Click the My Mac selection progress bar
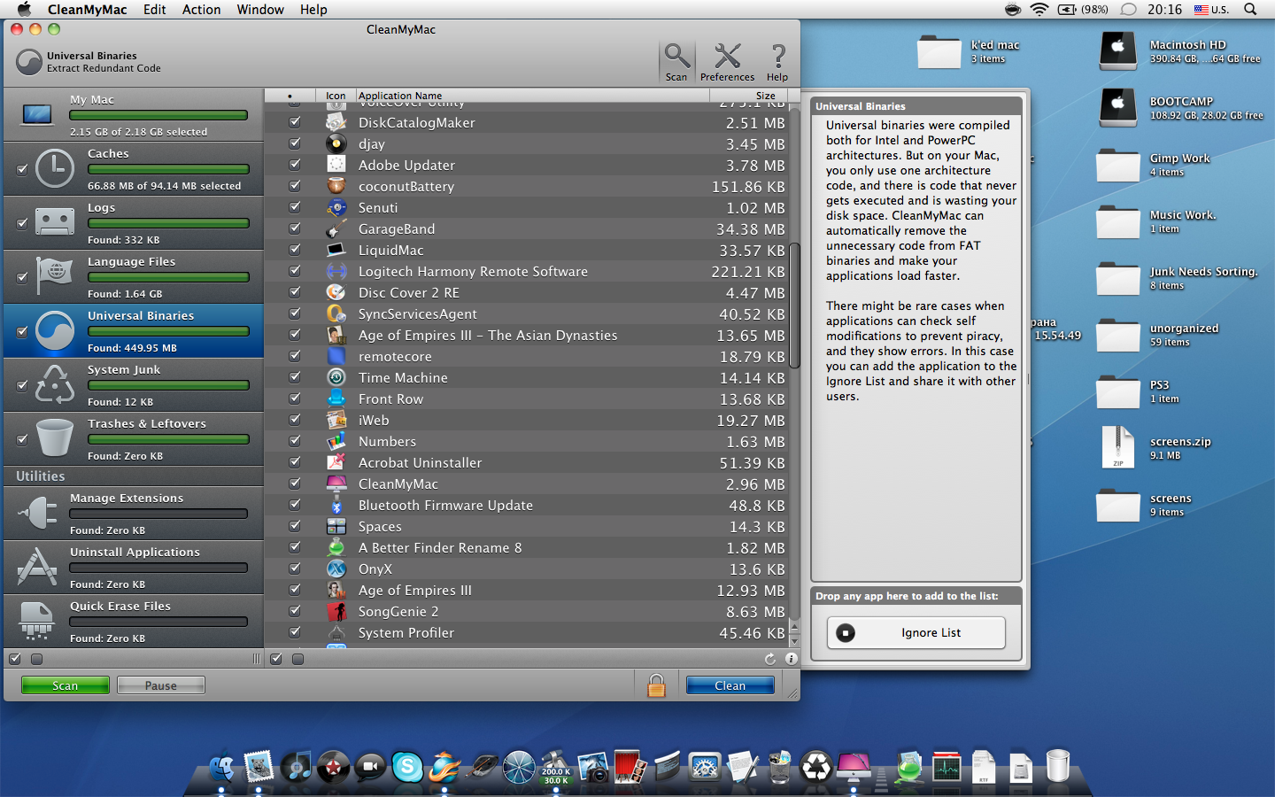 [x=158, y=115]
